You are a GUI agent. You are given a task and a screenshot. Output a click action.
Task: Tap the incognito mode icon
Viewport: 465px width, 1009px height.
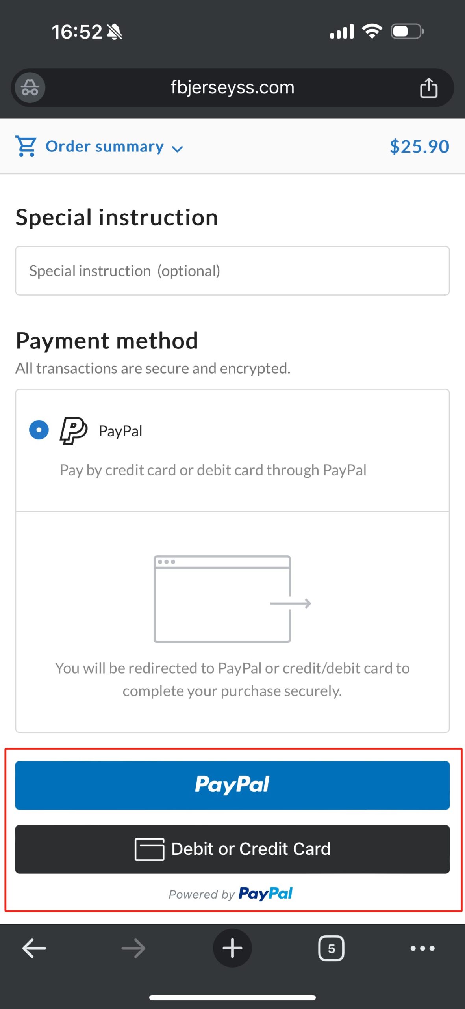30,87
